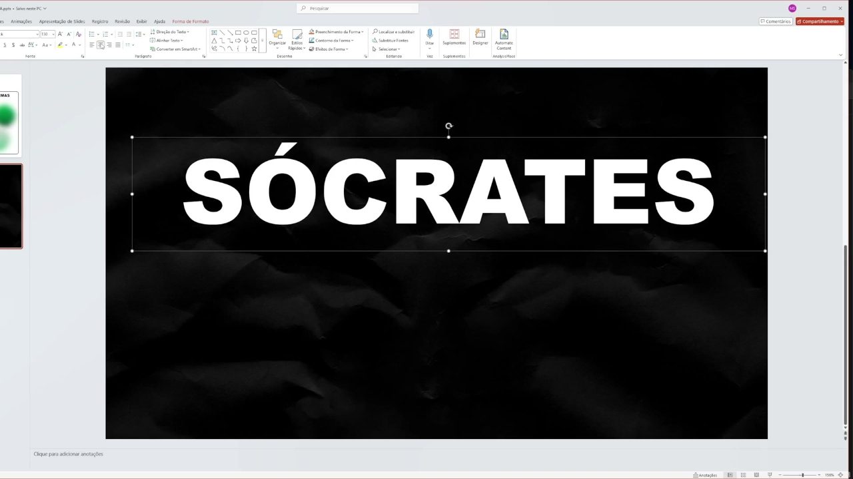The image size is (853, 479).
Task: Center the paragraph text
Action: pyautogui.click(x=101, y=45)
